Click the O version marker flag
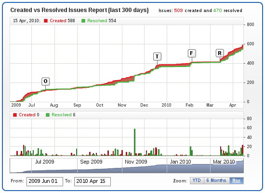This screenshot has width=265, height=193. click(45, 82)
